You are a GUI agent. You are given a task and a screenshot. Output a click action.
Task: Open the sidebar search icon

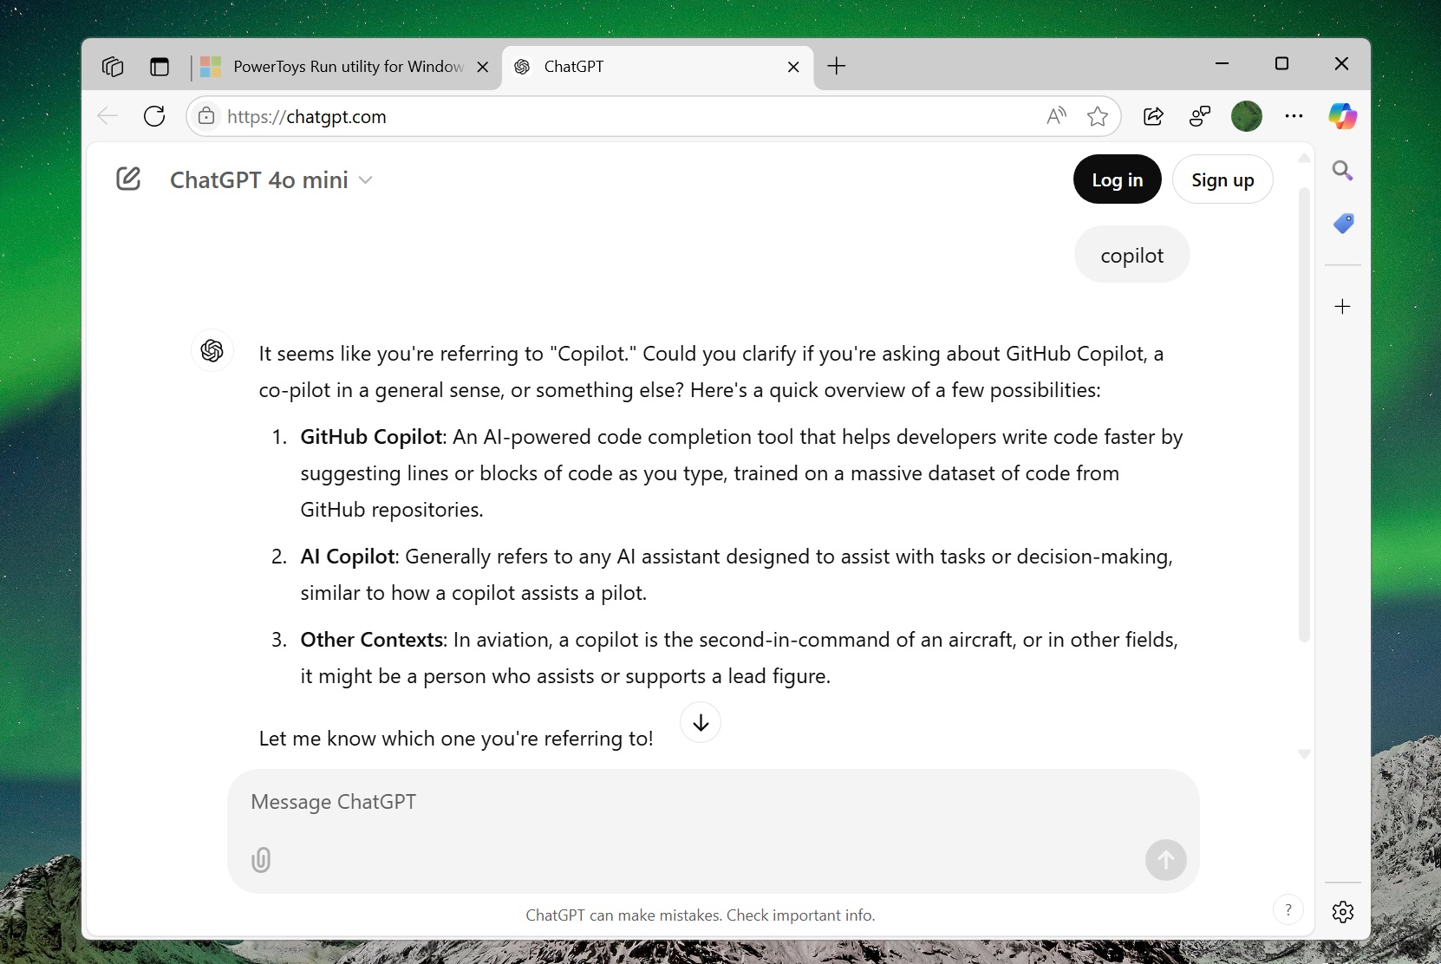tap(1342, 171)
